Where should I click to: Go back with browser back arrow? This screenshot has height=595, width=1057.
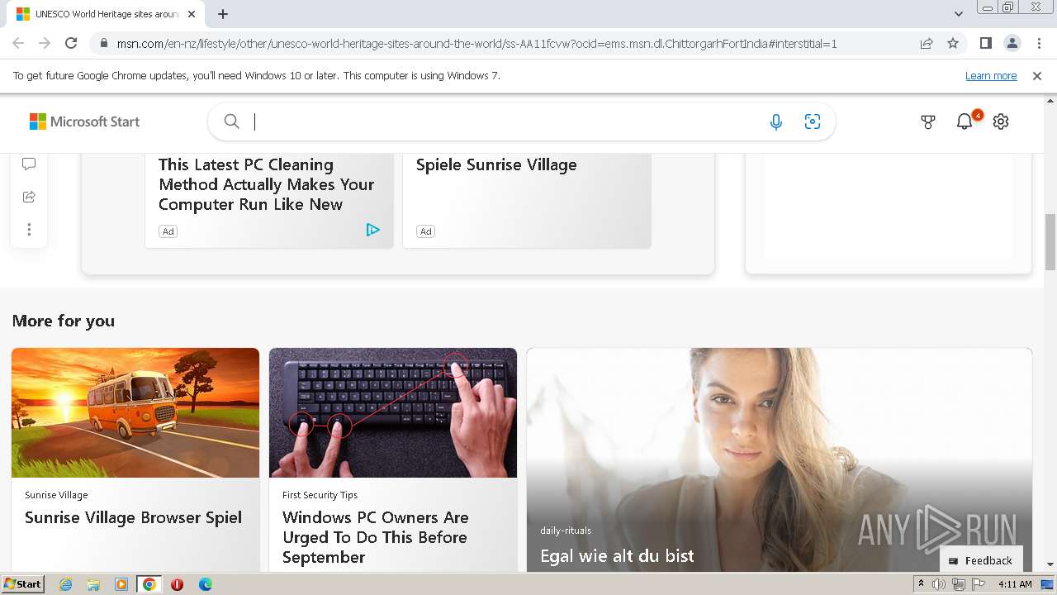point(18,43)
